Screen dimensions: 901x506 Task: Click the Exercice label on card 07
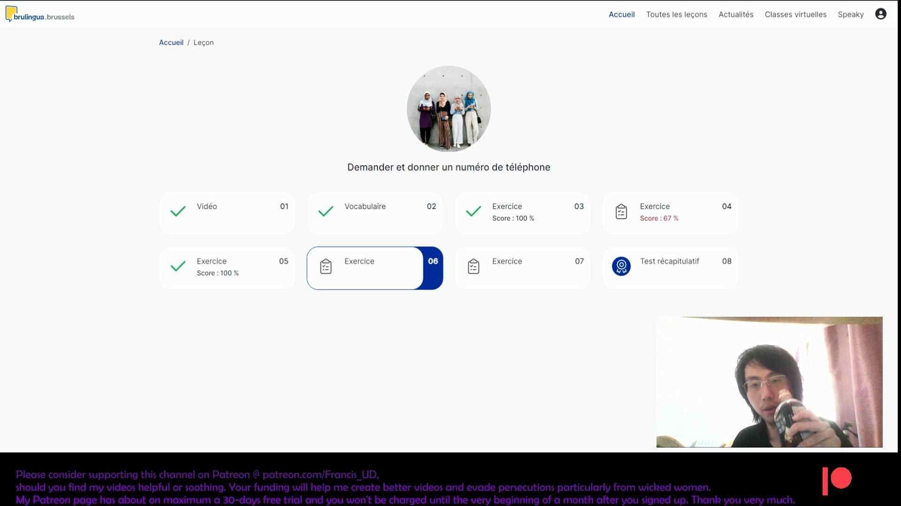tap(507, 261)
